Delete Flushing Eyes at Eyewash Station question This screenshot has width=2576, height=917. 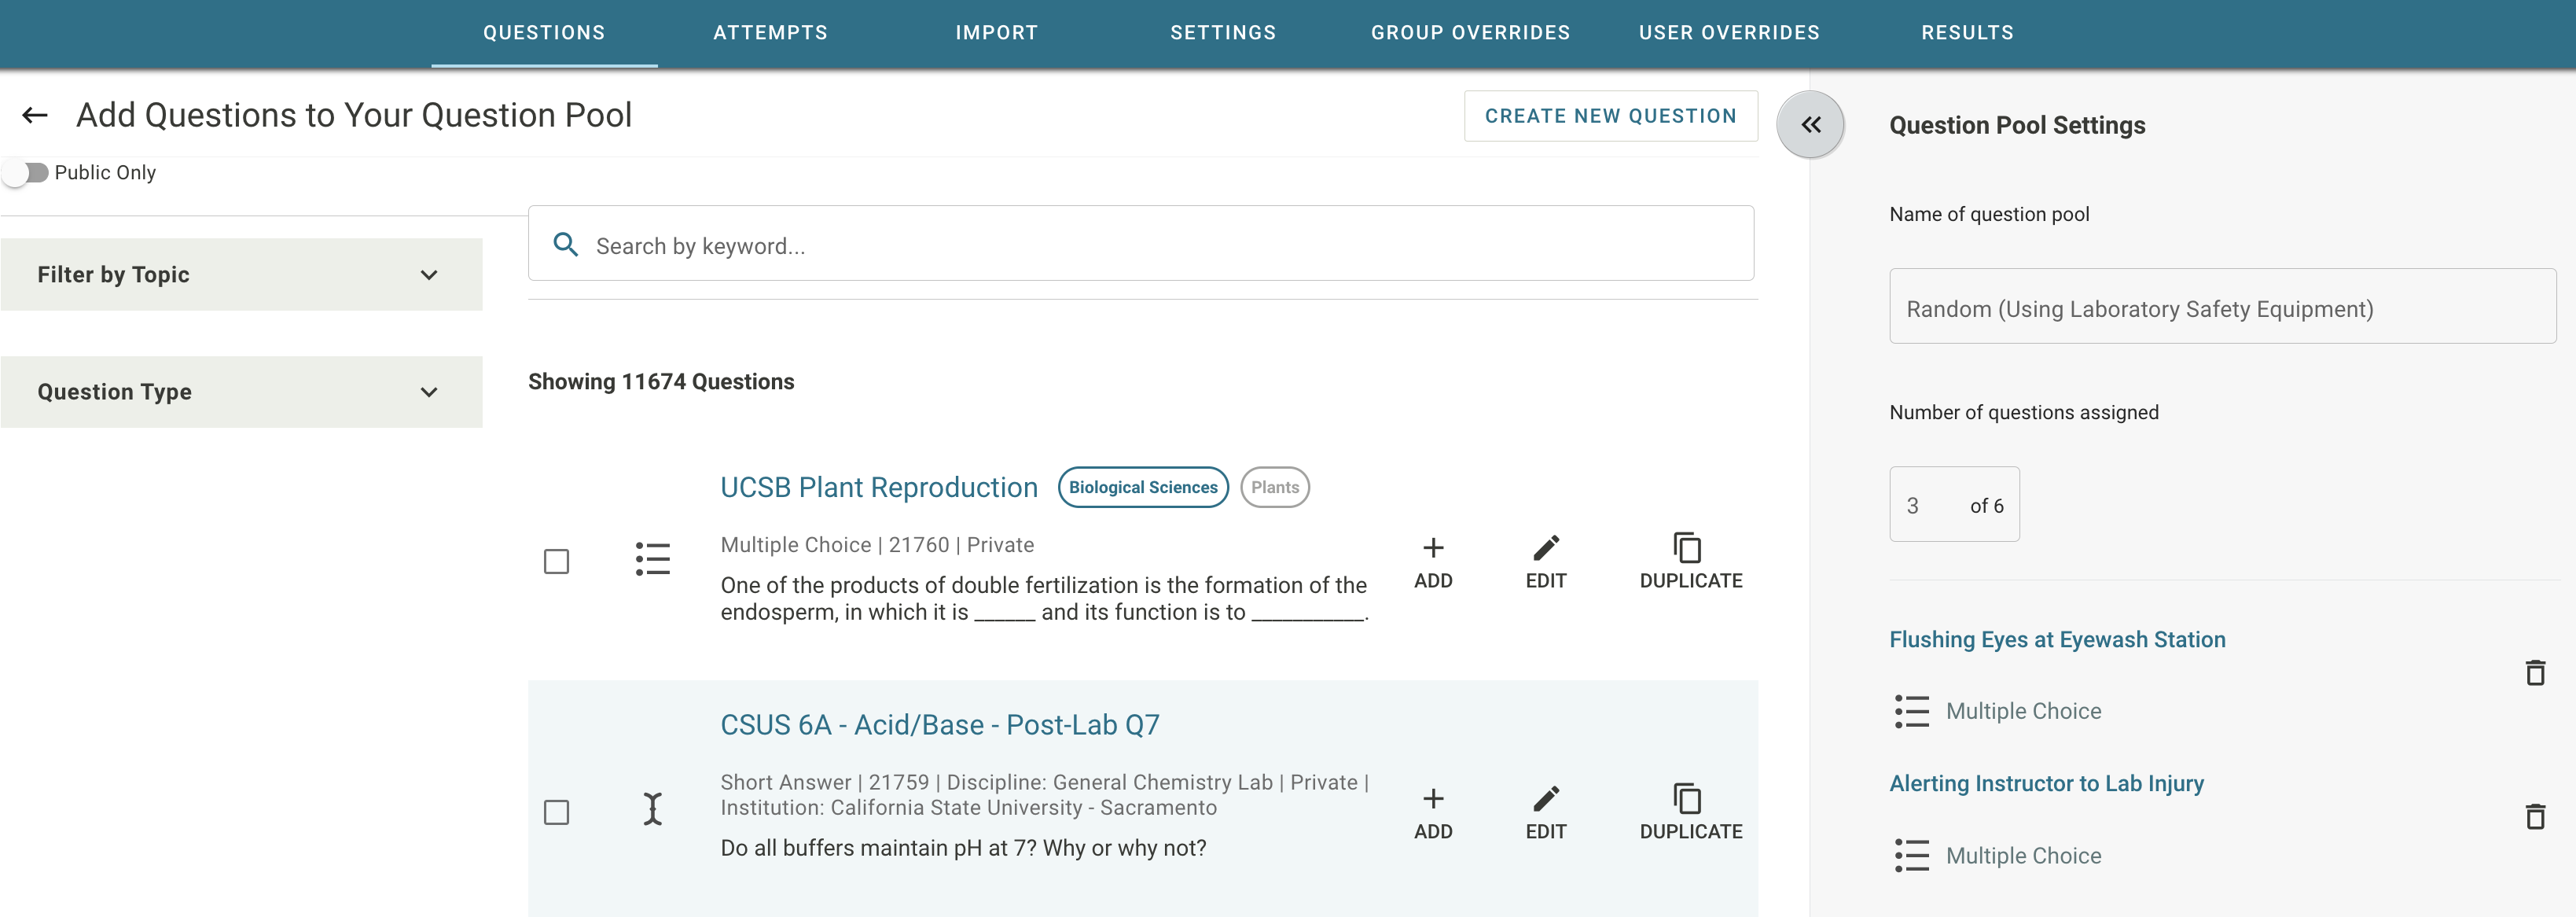click(x=2534, y=673)
